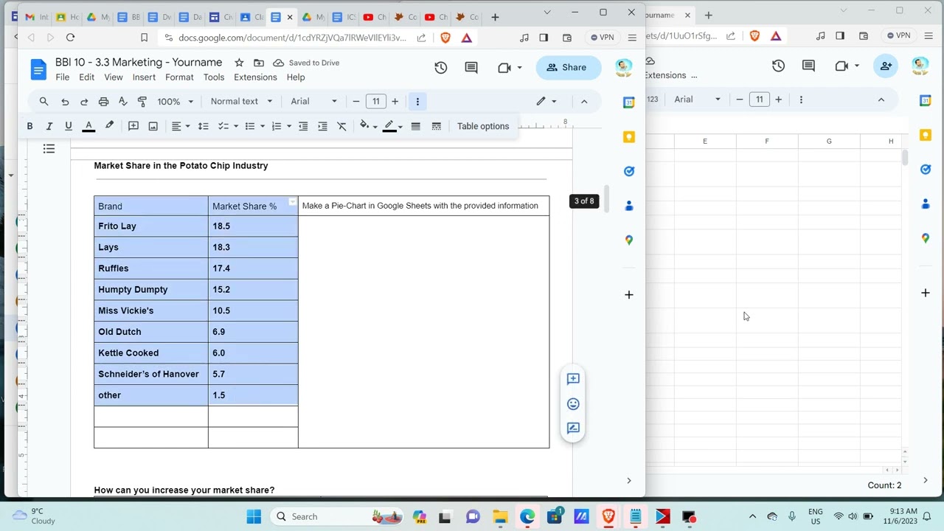Toggle the Brave VPN button
This screenshot has height=531, width=944.
603,38
